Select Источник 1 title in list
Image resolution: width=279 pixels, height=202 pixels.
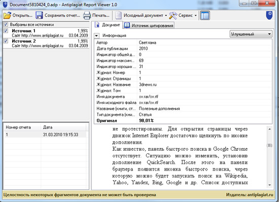(24, 31)
